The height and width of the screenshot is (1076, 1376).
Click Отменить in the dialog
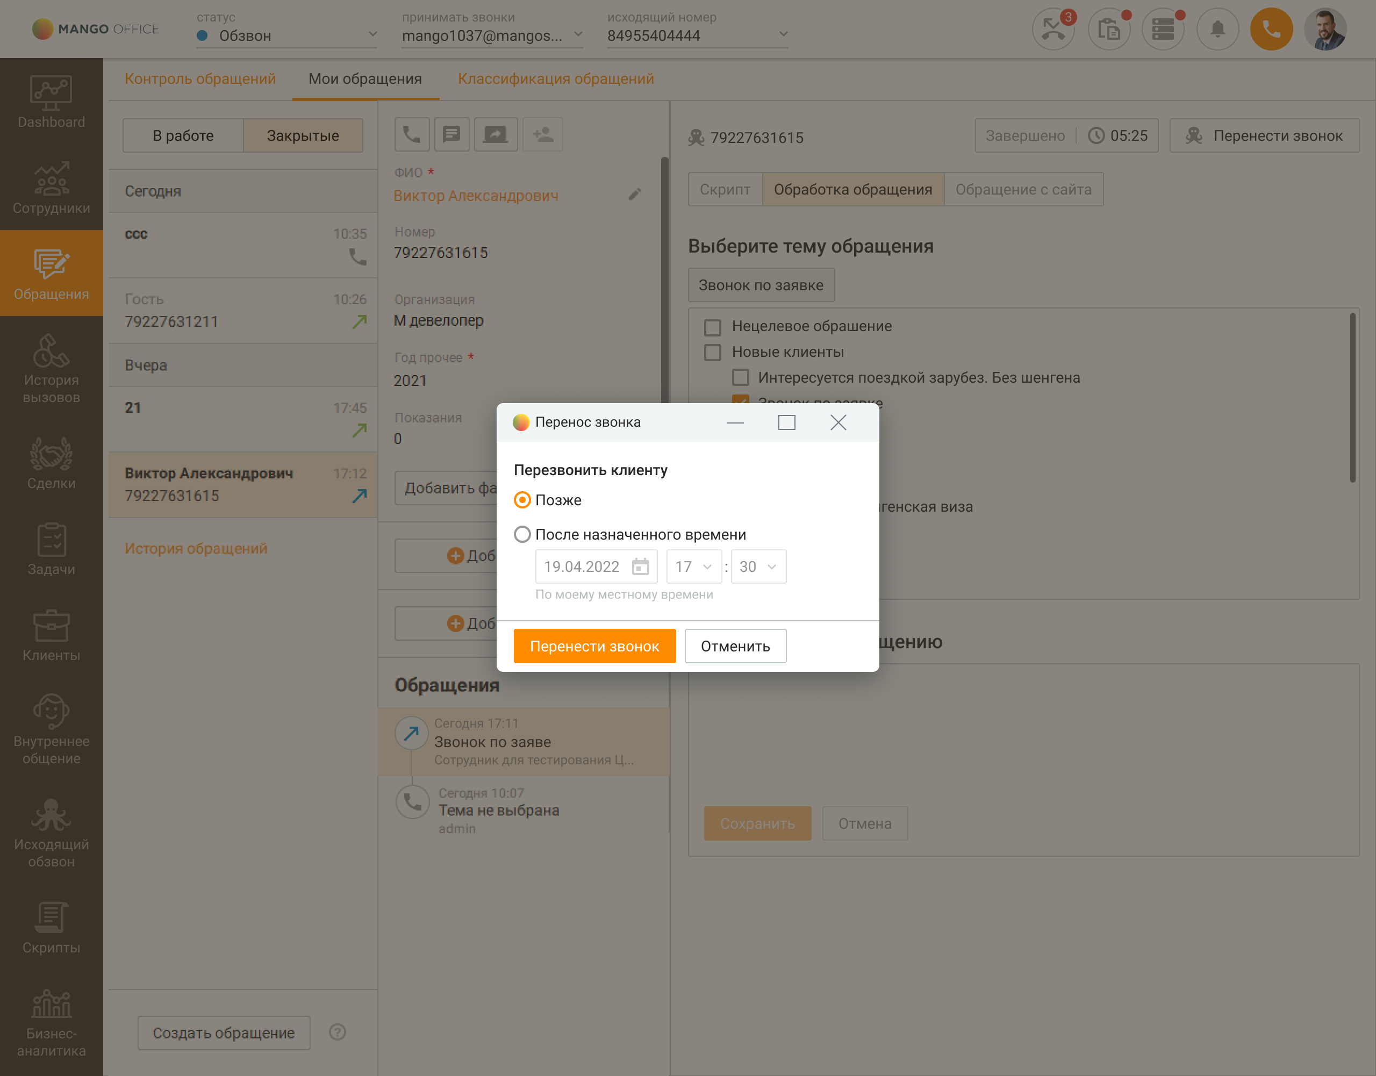(736, 647)
